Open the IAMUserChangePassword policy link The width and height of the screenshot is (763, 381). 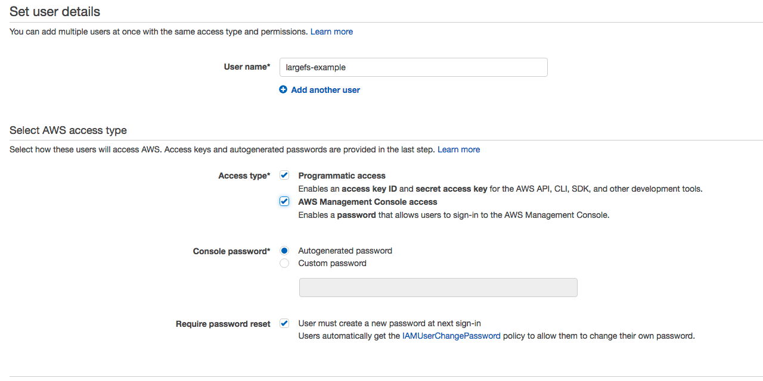(451, 336)
